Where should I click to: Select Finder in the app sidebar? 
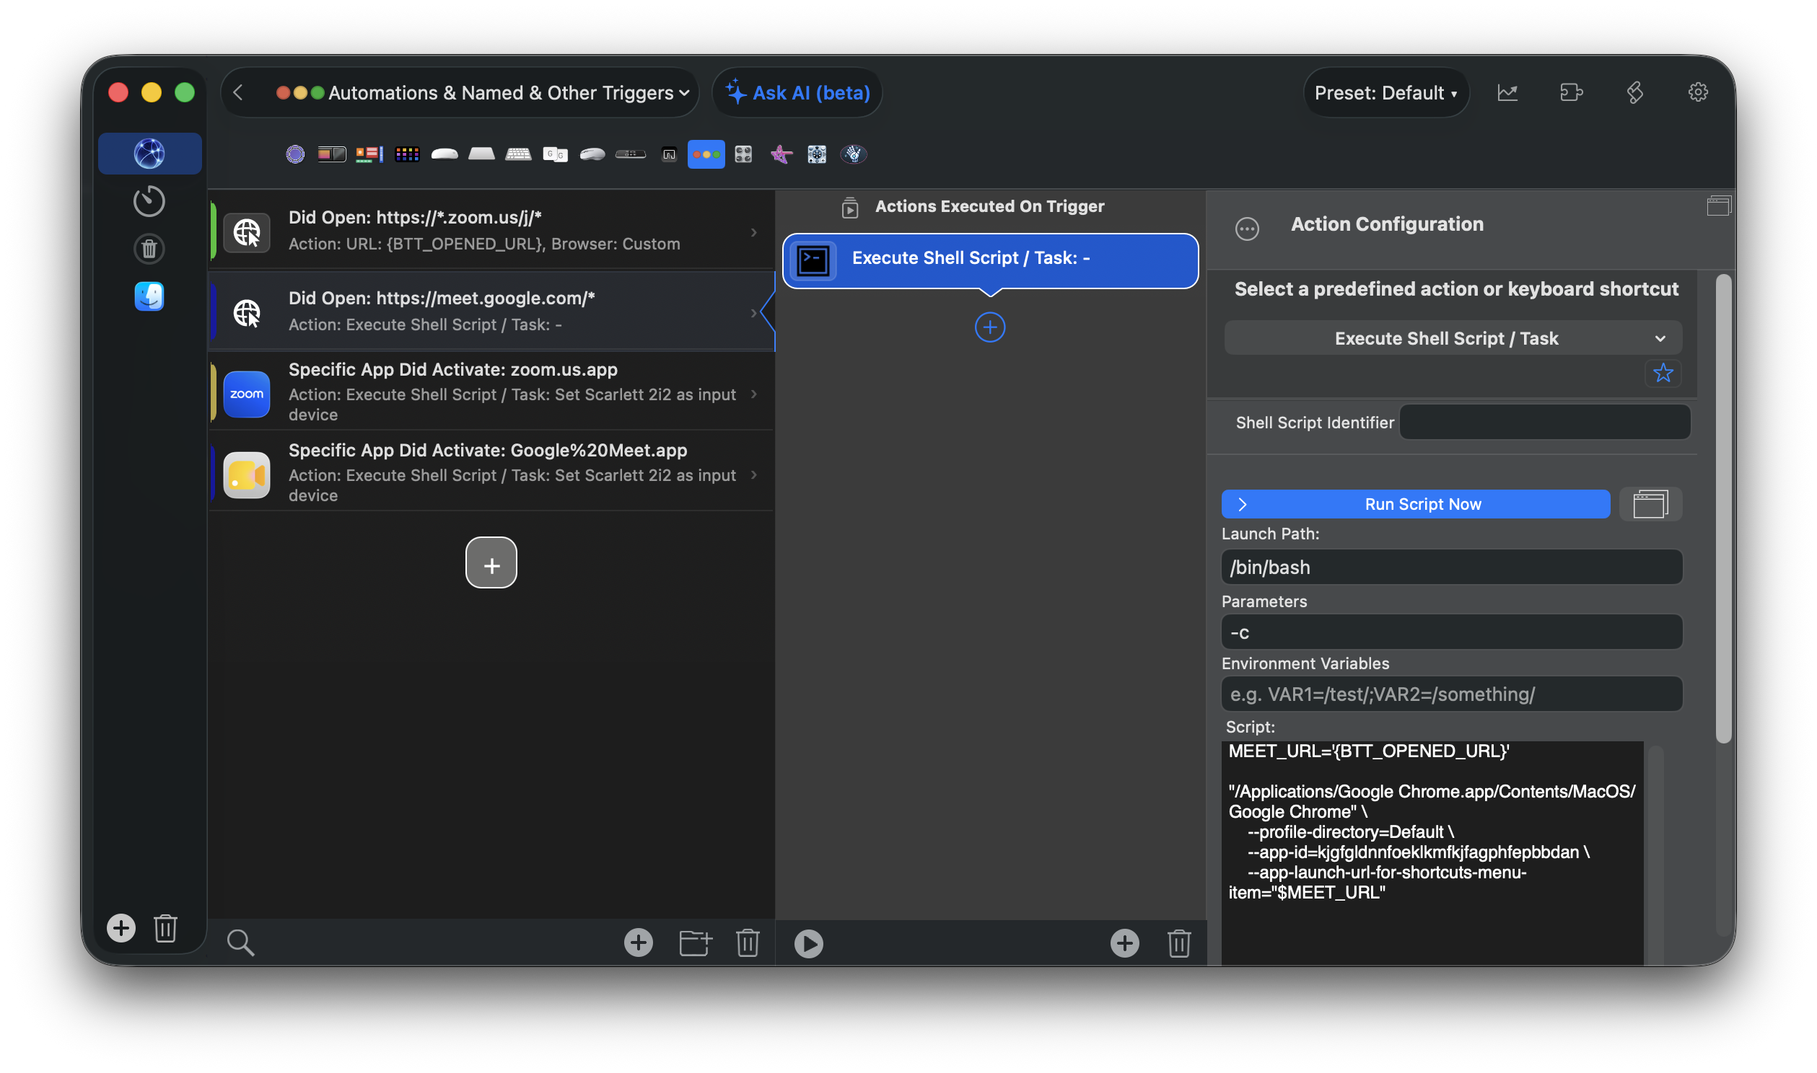(x=149, y=296)
